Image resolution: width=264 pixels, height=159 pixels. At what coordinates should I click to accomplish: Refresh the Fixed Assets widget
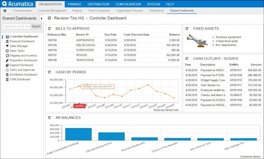[187, 29]
